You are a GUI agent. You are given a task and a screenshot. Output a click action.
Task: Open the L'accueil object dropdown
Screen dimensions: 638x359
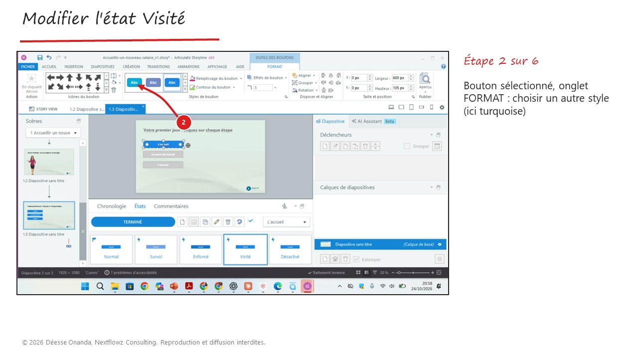pyautogui.click(x=286, y=222)
